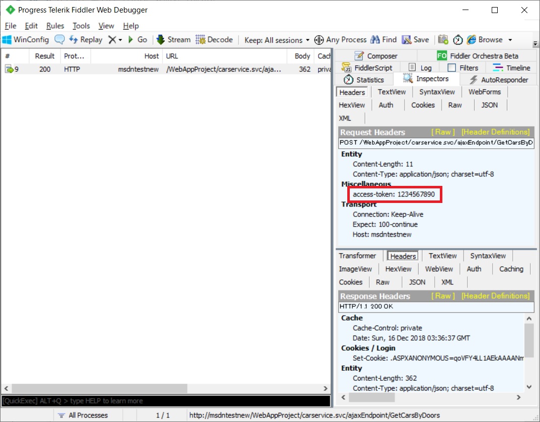Open the Timeline tab
This screenshot has width=540, height=422.
(x=511, y=68)
